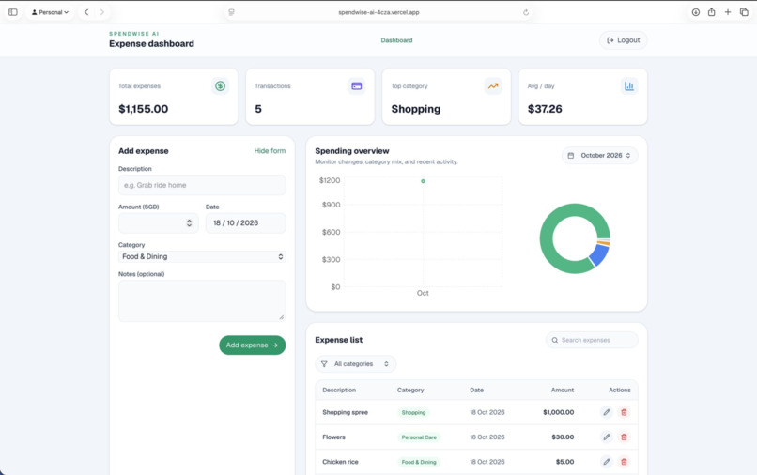
Task: Click the Category column header
Action: pyautogui.click(x=410, y=390)
